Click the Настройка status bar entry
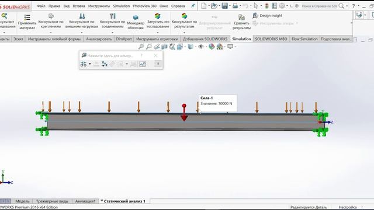 348,207
